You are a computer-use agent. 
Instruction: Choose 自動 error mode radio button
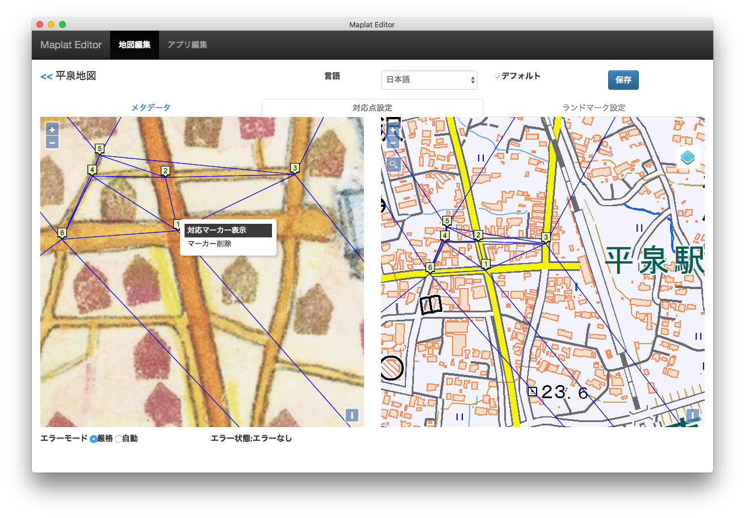pos(118,439)
